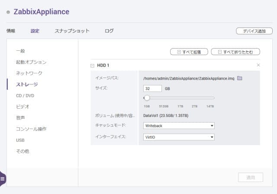Click the 2TB slider scale label

[x=194, y=106]
